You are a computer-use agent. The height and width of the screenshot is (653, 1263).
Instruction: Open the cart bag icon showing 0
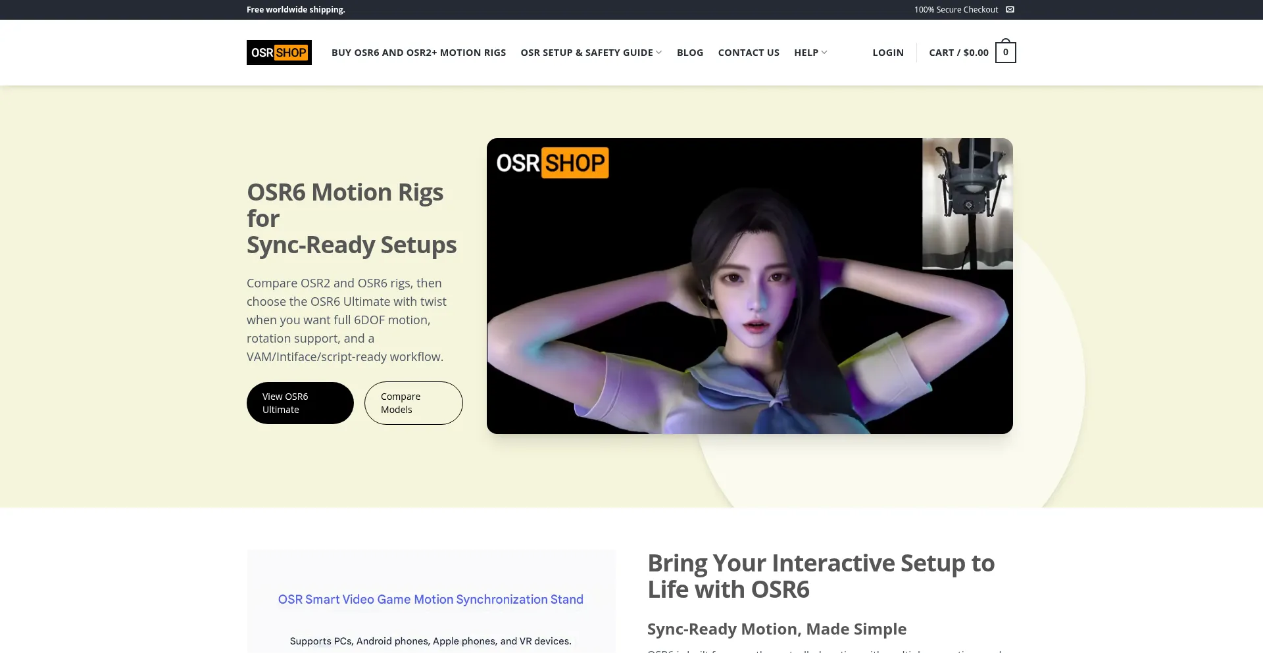tap(1005, 51)
